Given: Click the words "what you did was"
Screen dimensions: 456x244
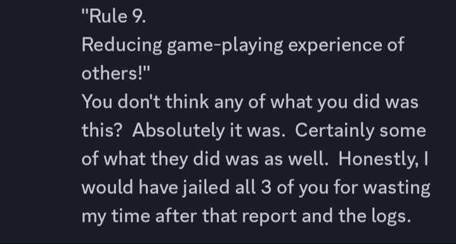Looking at the screenshot, I should point(344,102).
